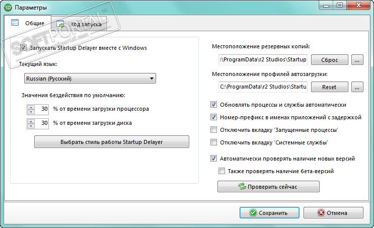The height and width of the screenshot is (228, 374).
Task: Click the Startup Delayer title bar icon
Action: point(8,8)
